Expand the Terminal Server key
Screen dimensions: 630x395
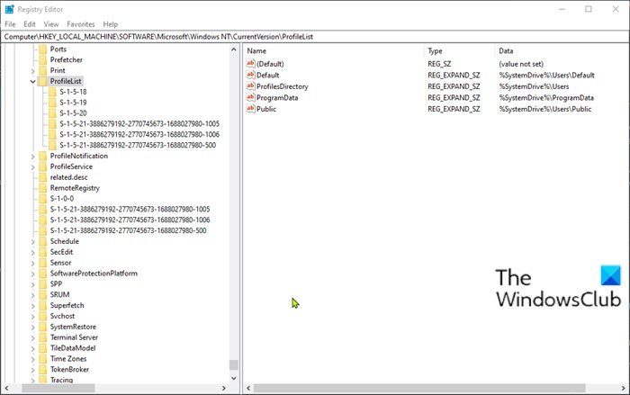click(33, 338)
